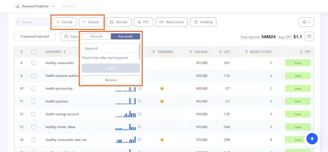Viewport: 328px width, 152px height.
Task: Click the magnifier icon for health partnership
Action: [x=140, y=88]
